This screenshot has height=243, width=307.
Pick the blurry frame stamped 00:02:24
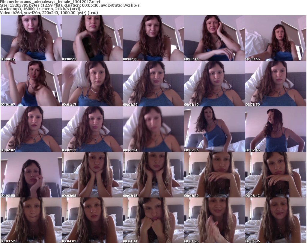tap(153, 129)
